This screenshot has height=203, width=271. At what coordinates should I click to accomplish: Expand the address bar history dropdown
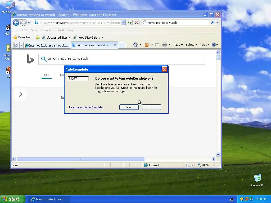[x=123, y=23]
